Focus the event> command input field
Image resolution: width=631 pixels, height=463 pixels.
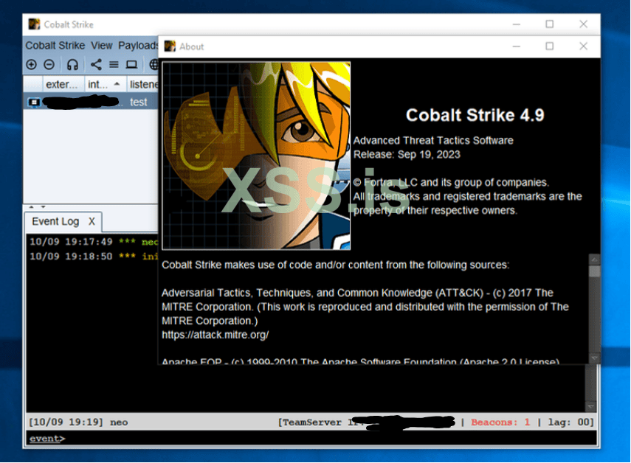(x=311, y=438)
